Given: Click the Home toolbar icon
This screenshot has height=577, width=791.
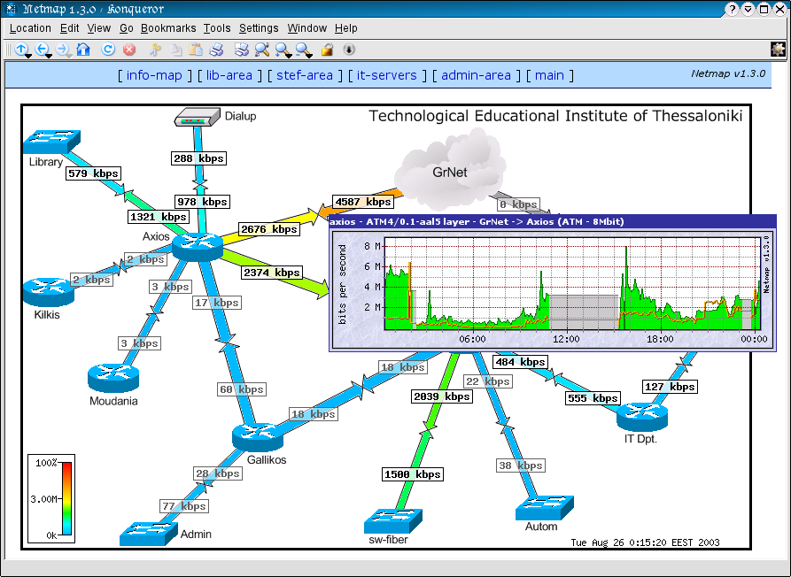Looking at the screenshot, I should click(x=83, y=50).
